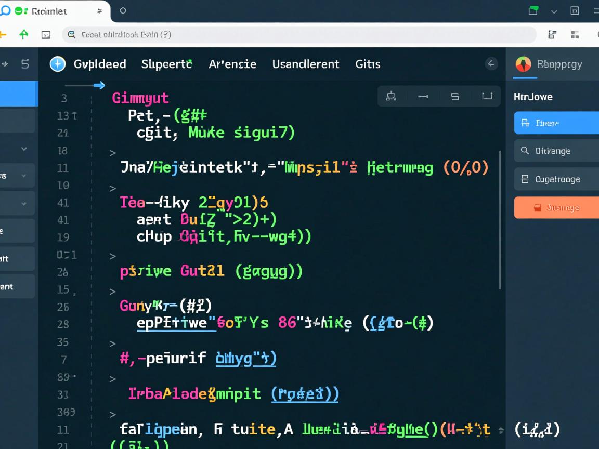This screenshot has height=449, width=599.
Task: Click the editor vertical scrollbar
Action: (500, 218)
